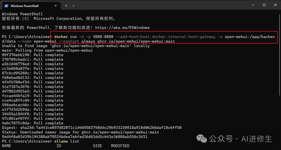
Task: Close the terminal window
Action: pyautogui.click(x=275, y=5)
